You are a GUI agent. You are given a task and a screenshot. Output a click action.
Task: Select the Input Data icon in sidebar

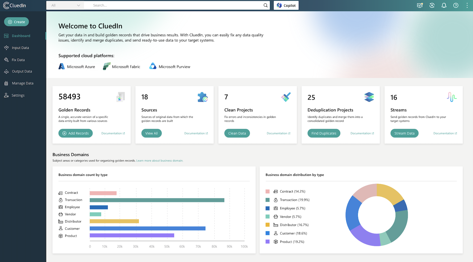pyautogui.click(x=7, y=48)
